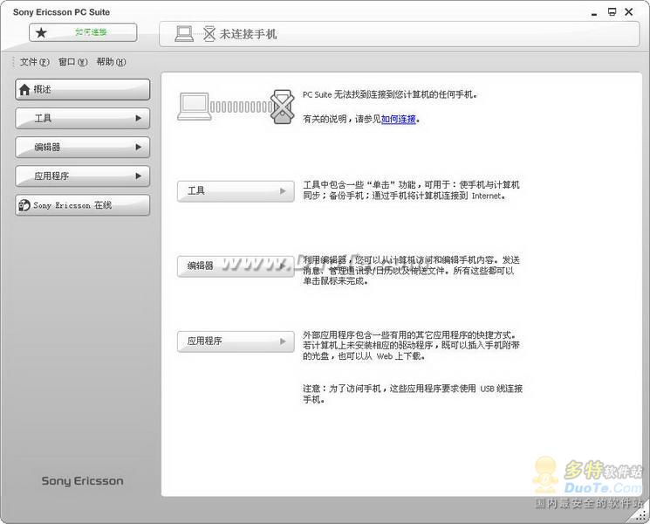The height and width of the screenshot is (524, 650).
Task: Click the large disconnected phone graphic
Action: click(x=283, y=107)
